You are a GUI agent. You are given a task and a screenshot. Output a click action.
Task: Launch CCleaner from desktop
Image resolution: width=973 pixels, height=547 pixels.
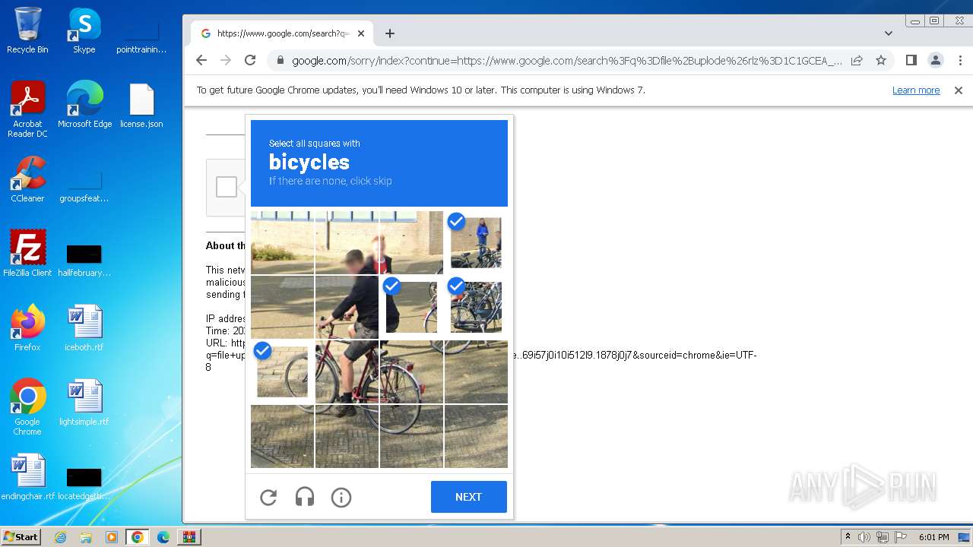click(x=27, y=179)
